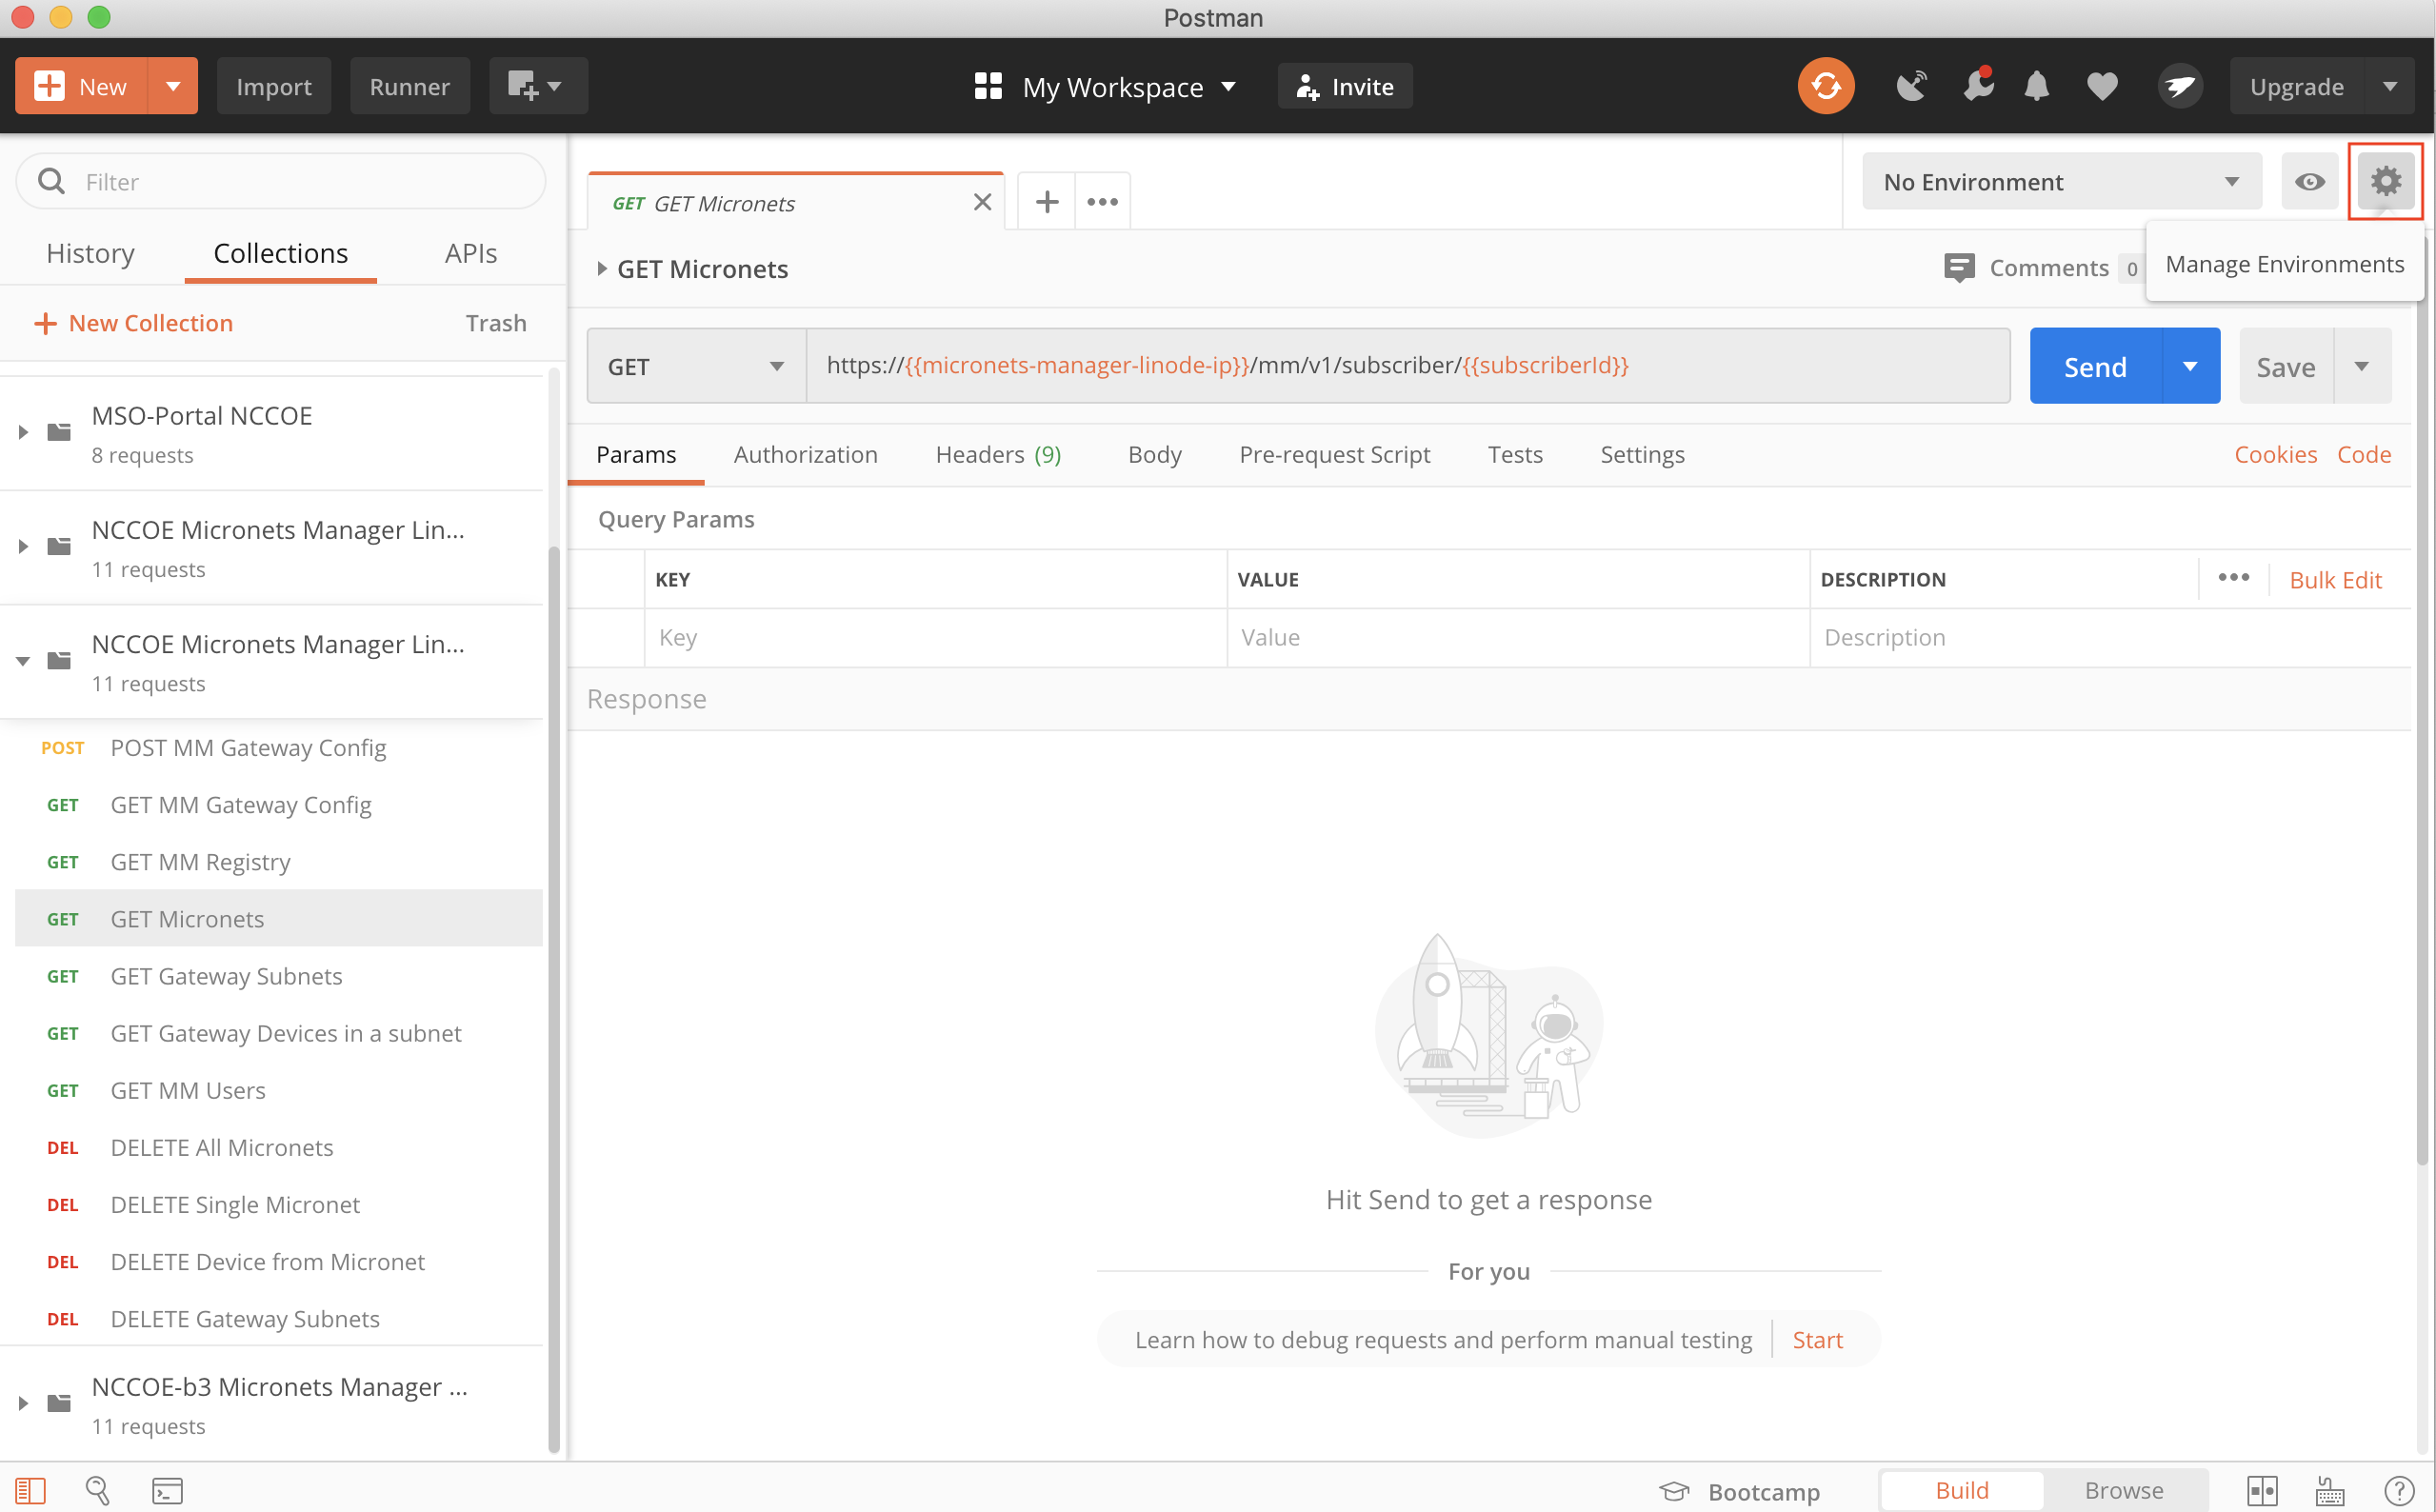
Task: Click into the Filter search field
Action: [x=281, y=181]
